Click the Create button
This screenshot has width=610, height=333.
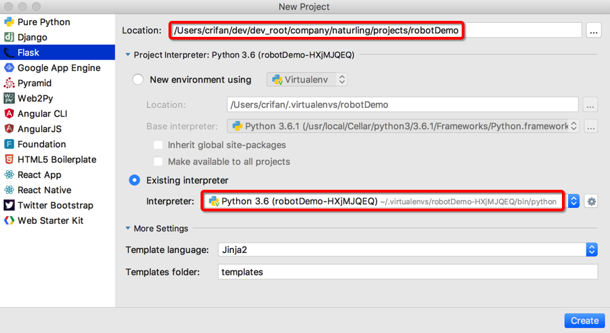(x=584, y=320)
